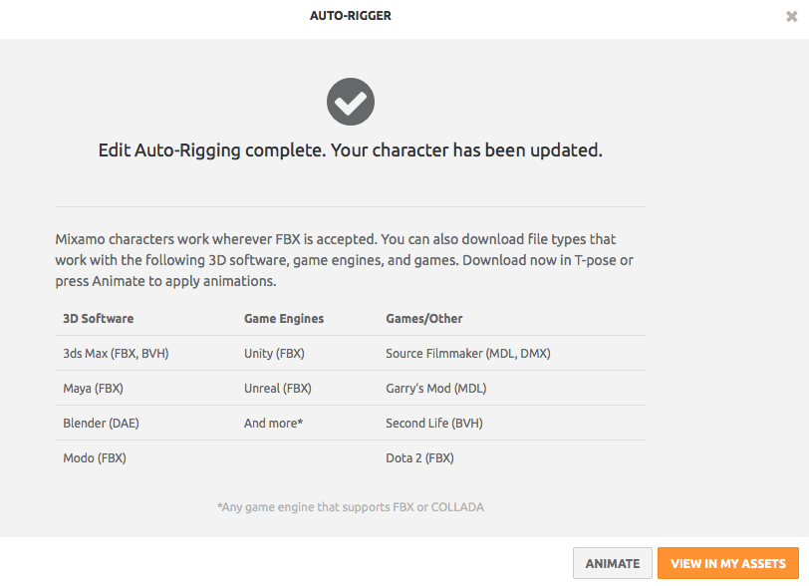This screenshot has width=809, height=586.
Task: Select the Blender (DAE) entry
Action: tap(102, 424)
